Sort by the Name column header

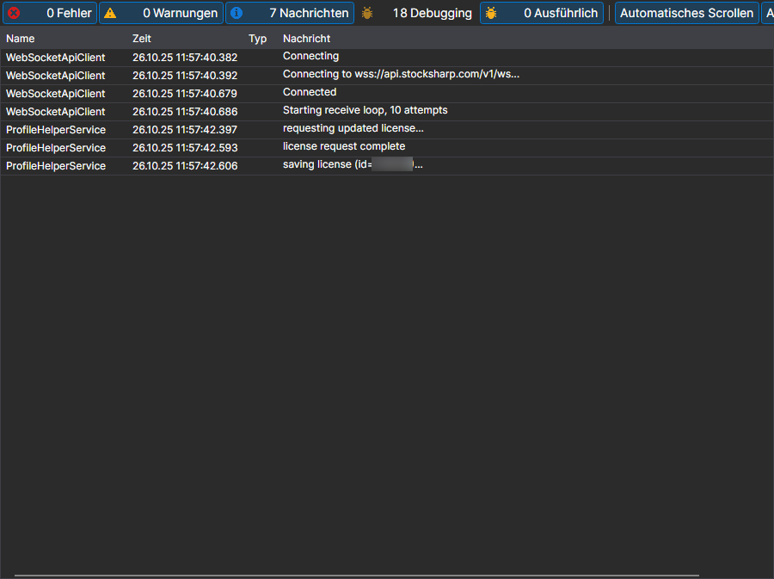[21, 39]
